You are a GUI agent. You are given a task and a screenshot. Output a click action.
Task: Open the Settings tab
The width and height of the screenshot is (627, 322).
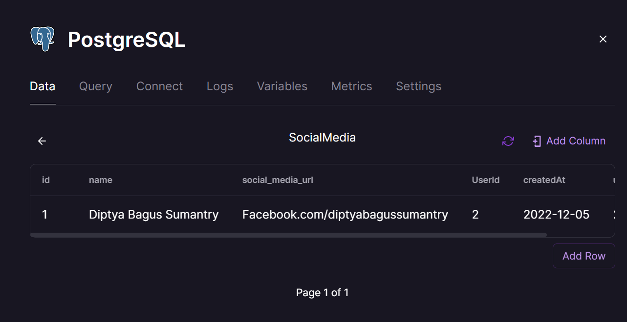[x=418, y=86]
